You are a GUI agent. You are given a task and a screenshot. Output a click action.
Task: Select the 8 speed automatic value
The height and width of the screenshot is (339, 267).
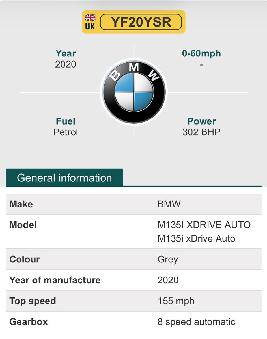point(197,322)
